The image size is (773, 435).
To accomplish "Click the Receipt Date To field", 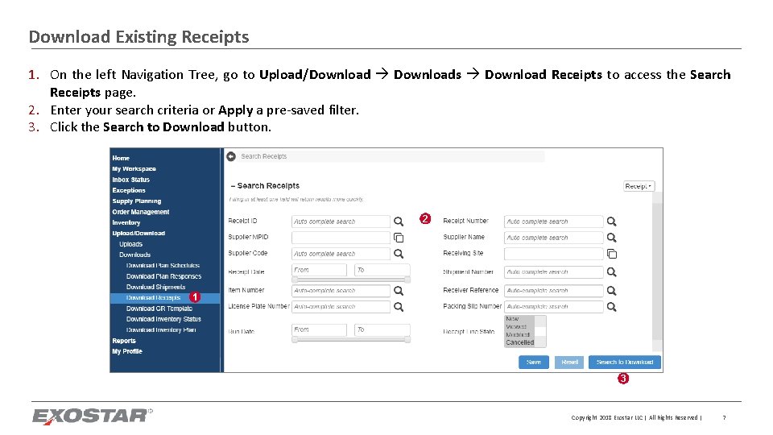I will 382,271.
